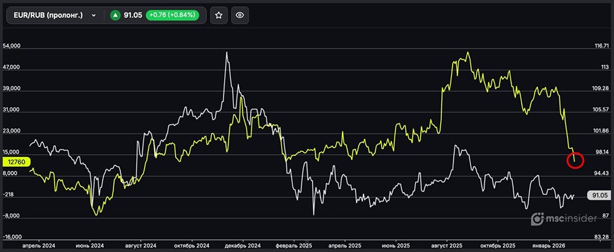614x252 pixels.
Task: Click the 15,000 left axis label
Action: pyautogui.click(x=11, y=152)
